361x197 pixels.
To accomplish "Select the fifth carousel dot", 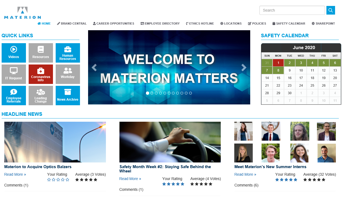I will (165, 93).
